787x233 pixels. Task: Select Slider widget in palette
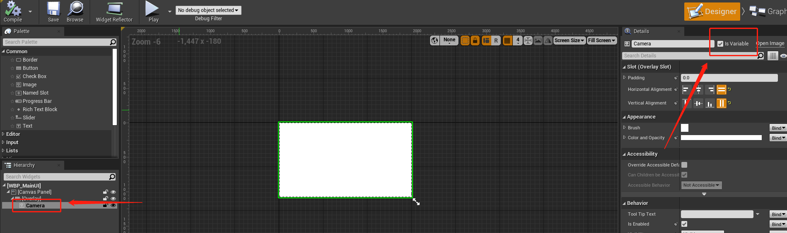click(29, 118)
